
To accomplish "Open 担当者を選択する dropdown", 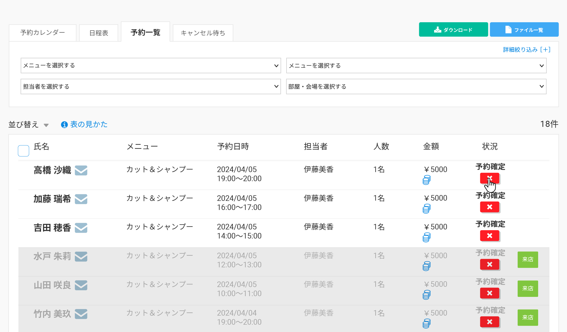I will 151,87.
